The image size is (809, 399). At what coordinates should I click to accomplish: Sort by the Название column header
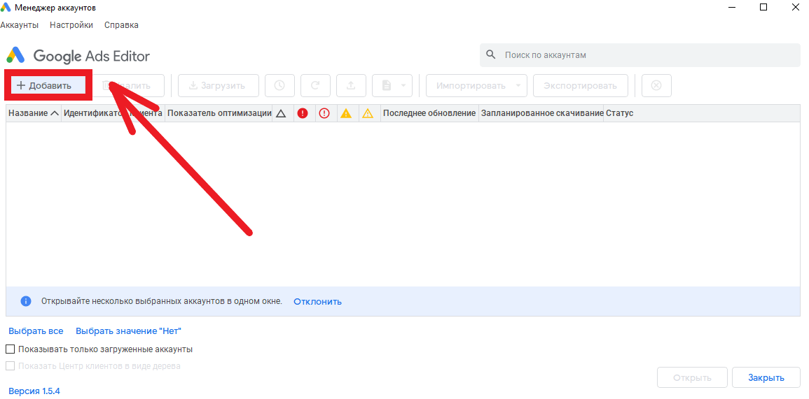click(x=34, y=113)
